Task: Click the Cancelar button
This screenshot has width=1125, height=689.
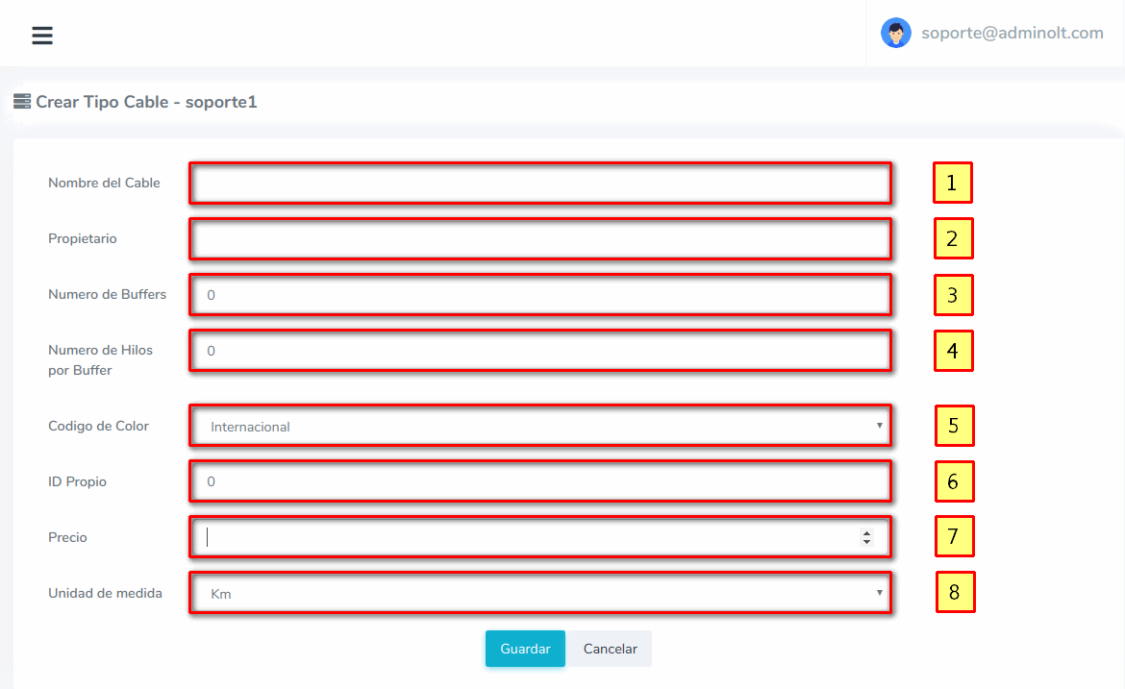Action: click(x=610, y=649)
